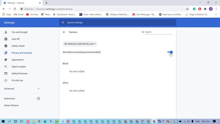Image resolution: width=220 pixels, height=124 pixels.
Task: Open Dashboard ‹ Naat L... bookmark
Action: coord(65,14)
